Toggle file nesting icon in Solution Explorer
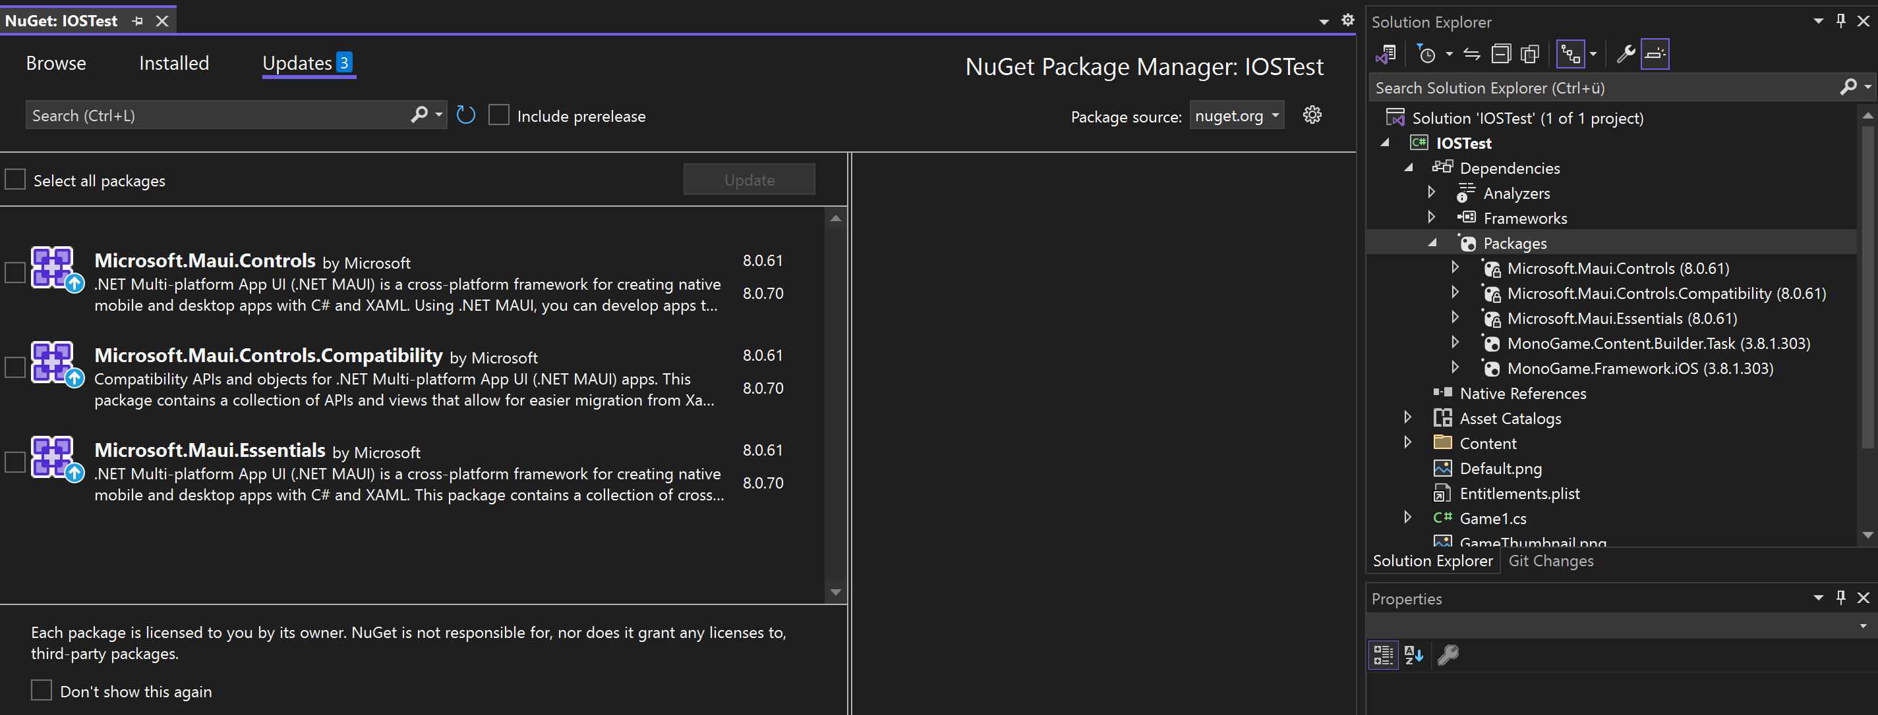This screenshot has height=715, width=1878. tap(1570, 54)
